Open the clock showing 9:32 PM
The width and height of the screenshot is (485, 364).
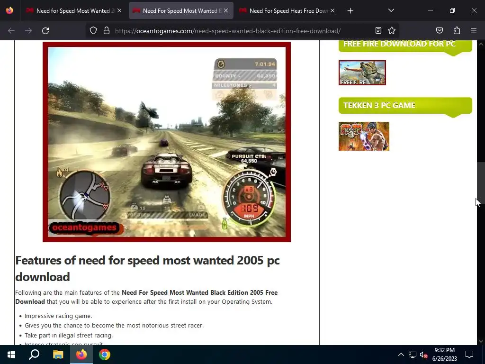(444, 355)
